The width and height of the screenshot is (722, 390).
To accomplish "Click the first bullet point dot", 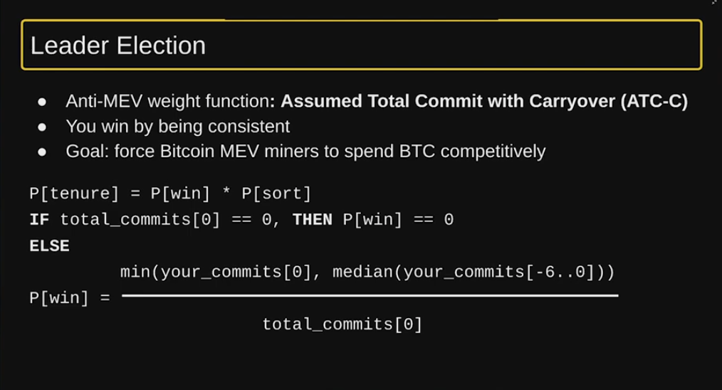I will coord(42,102).
